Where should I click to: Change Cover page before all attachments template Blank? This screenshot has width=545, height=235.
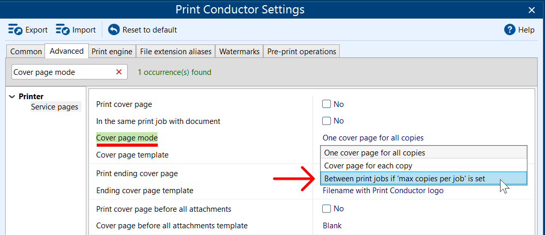coord(332,226)
